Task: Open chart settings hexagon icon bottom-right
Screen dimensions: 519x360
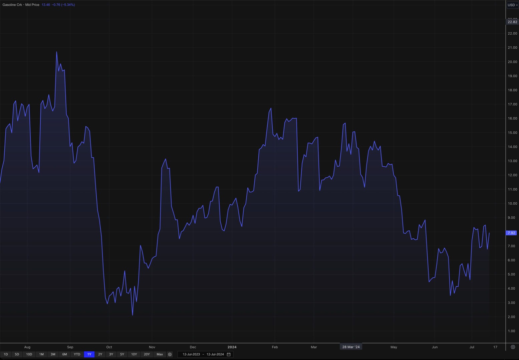Action: 513,347
